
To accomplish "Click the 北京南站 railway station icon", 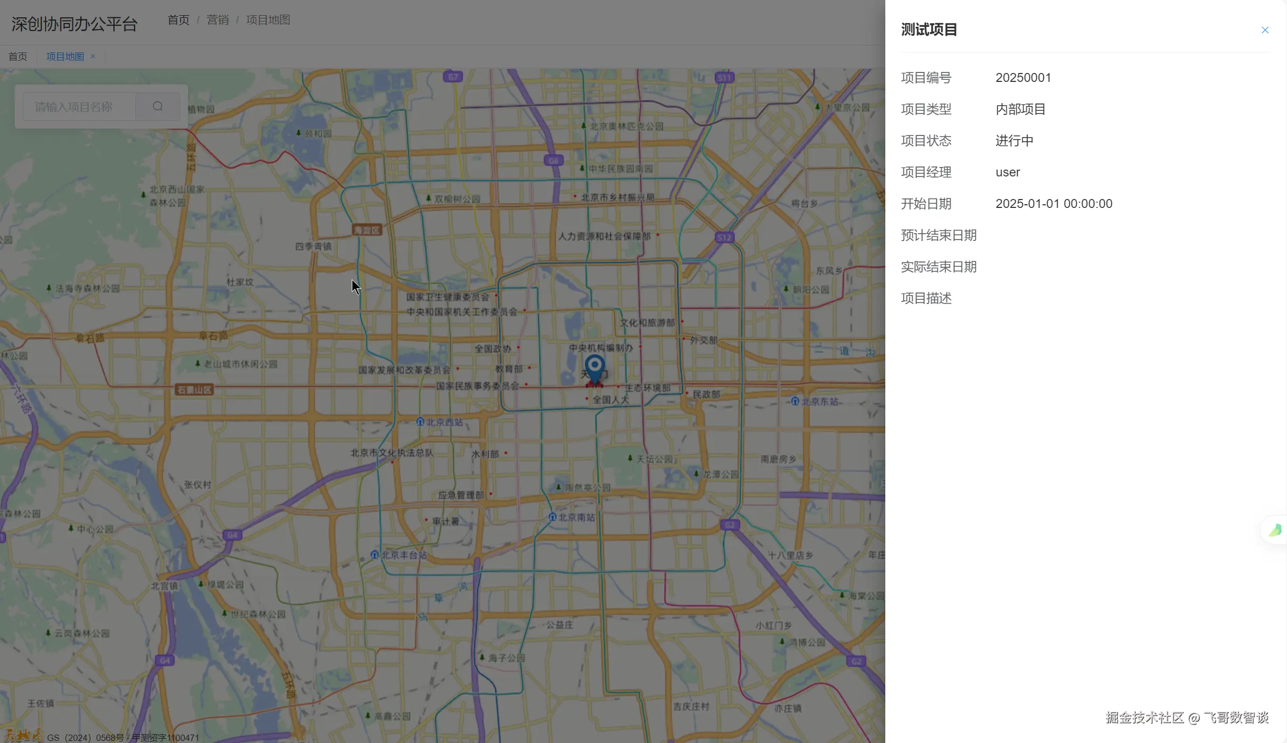I will click(552, 517).
